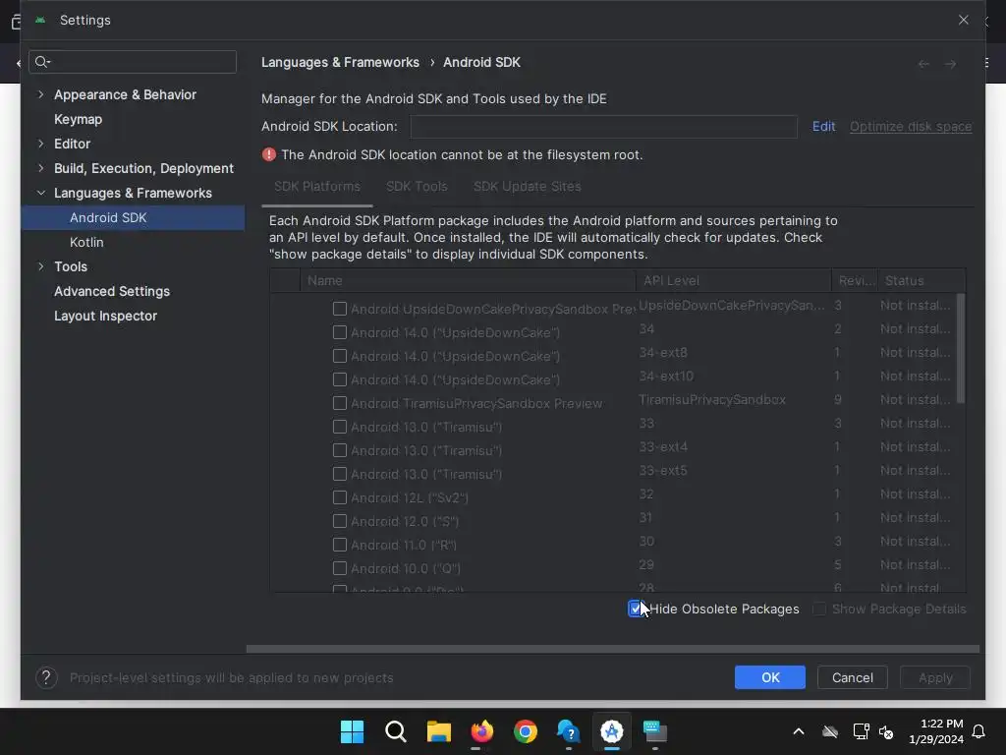Screen dimensions: 1006x755
Task: Close the Settings dialog
Action: click(963, 20)
